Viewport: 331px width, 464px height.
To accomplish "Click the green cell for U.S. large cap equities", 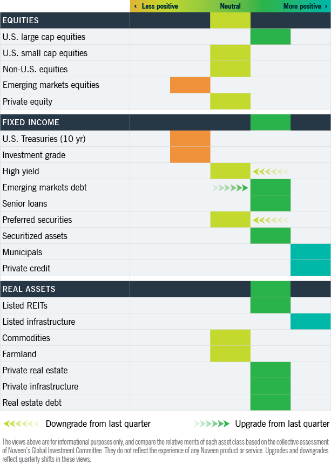I will click(271, 37).
